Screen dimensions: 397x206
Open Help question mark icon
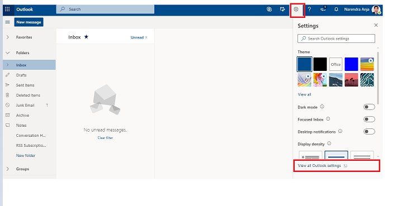coord(309,9)
